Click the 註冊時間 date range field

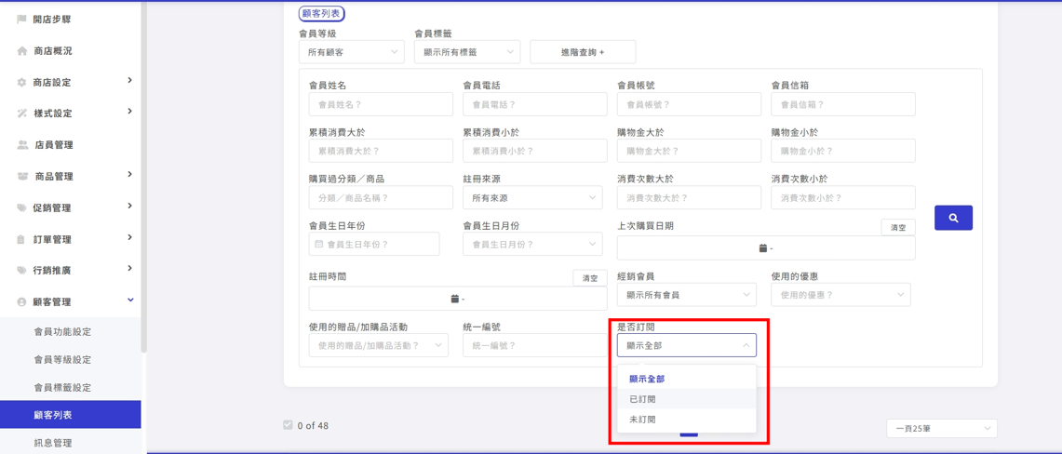(x=458, y=299)
